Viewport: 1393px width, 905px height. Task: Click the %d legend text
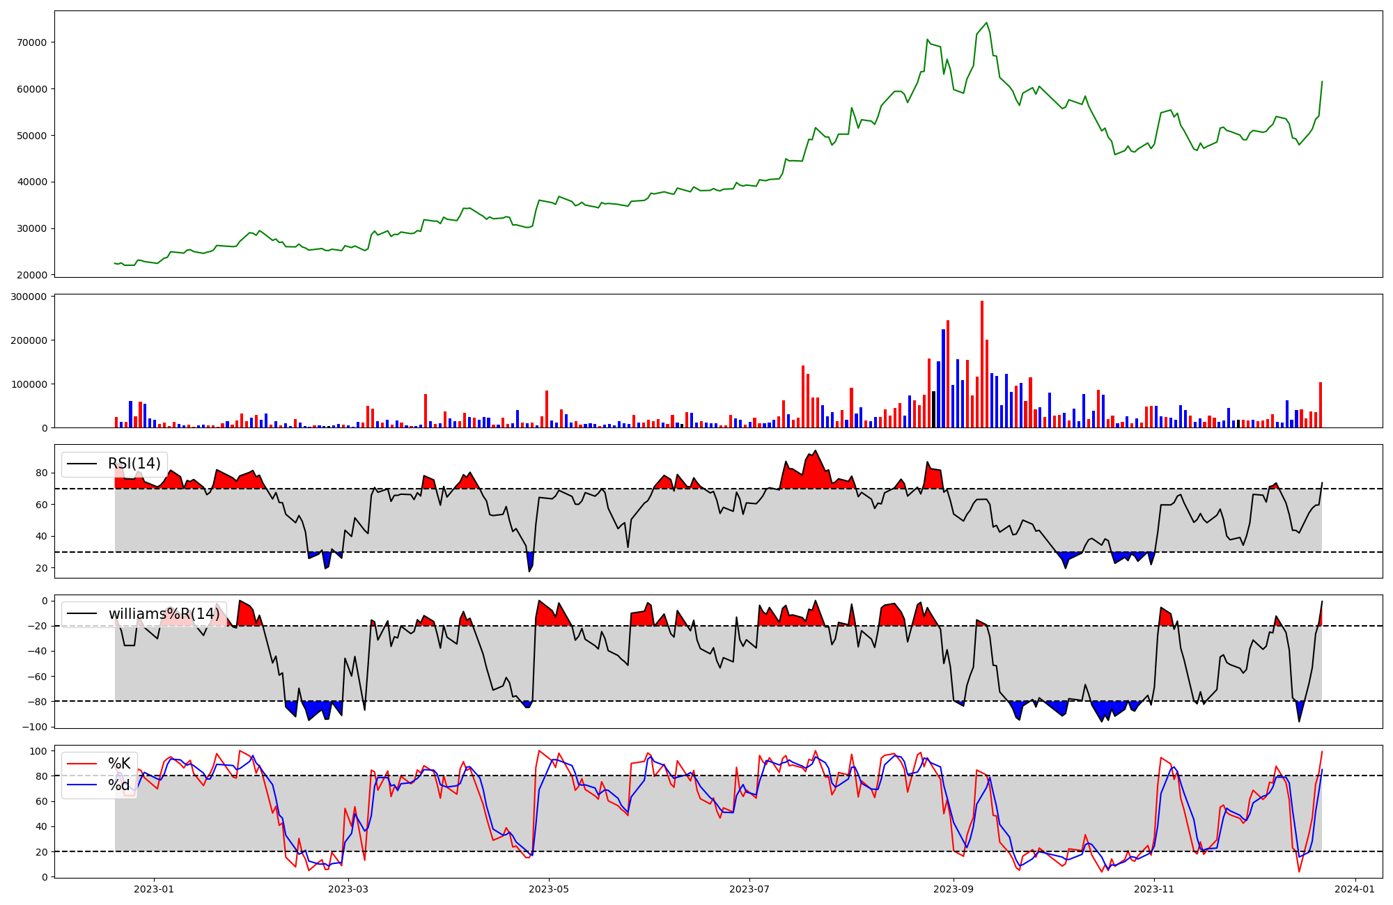[118, 785]
